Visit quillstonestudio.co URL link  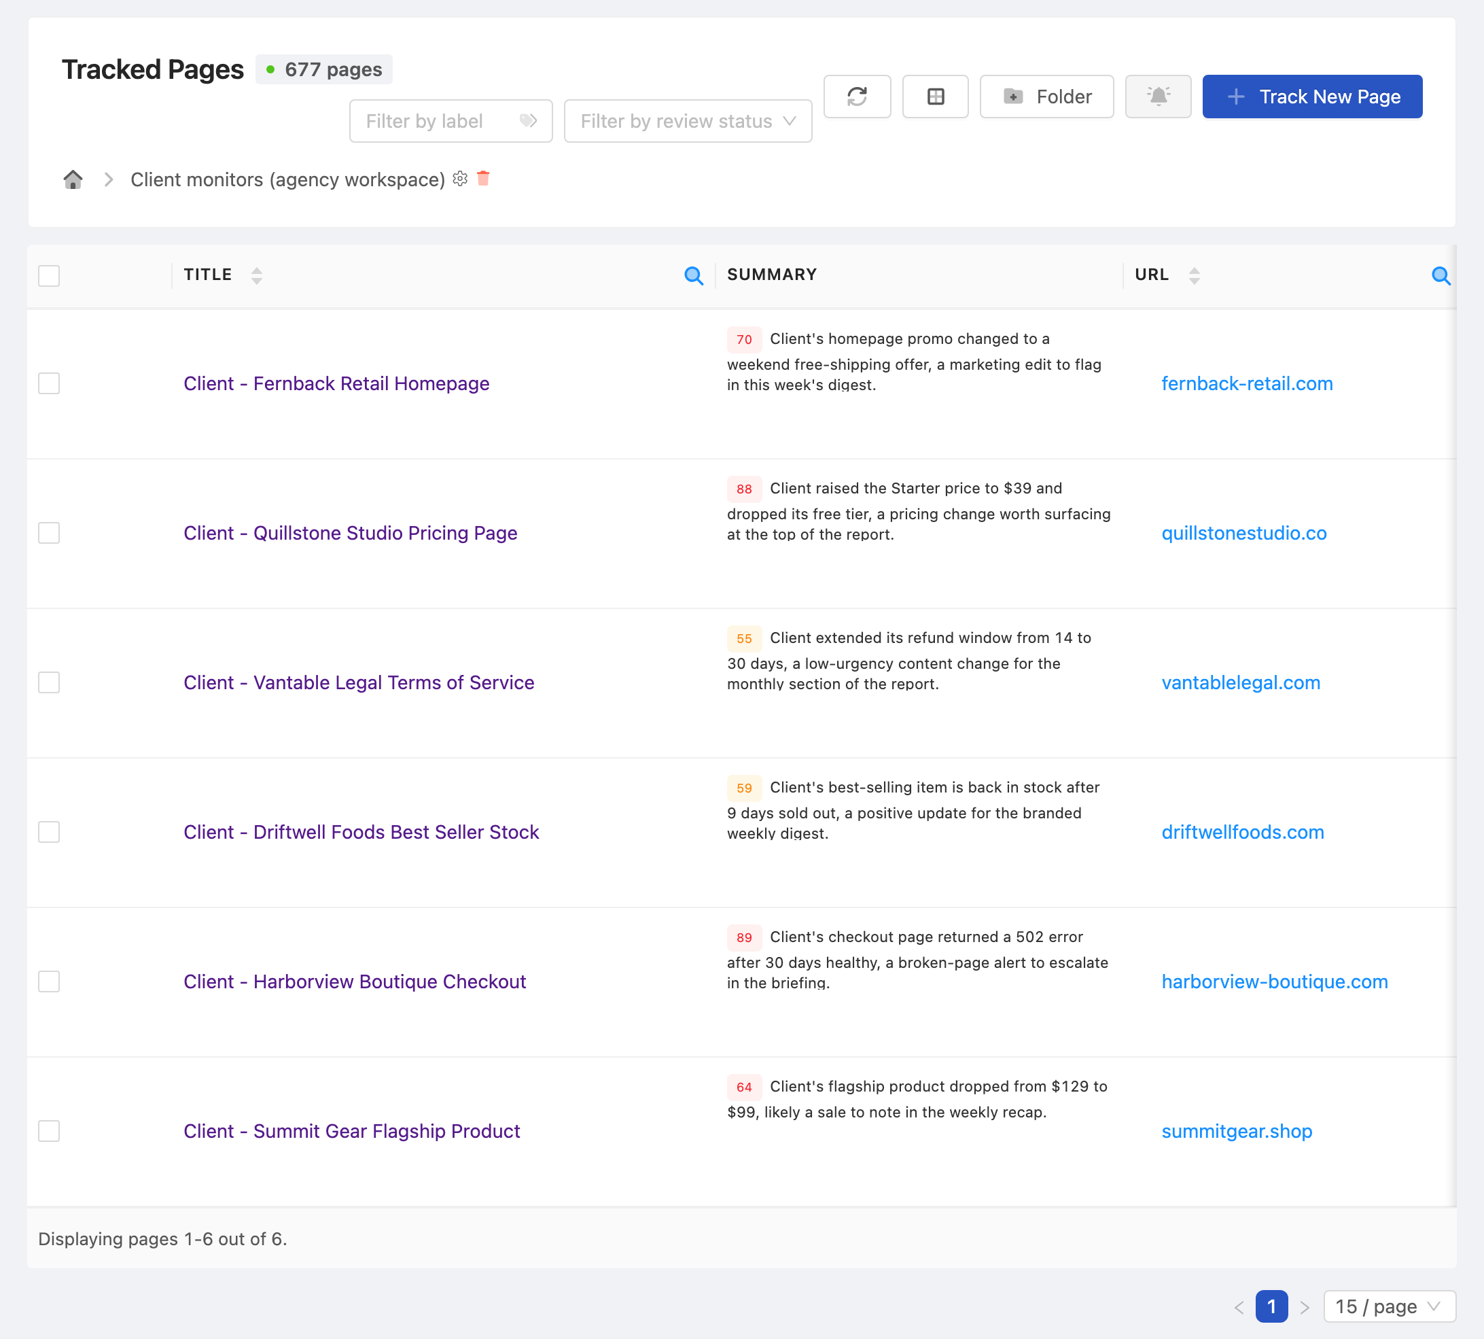[x=1244, y=533]
